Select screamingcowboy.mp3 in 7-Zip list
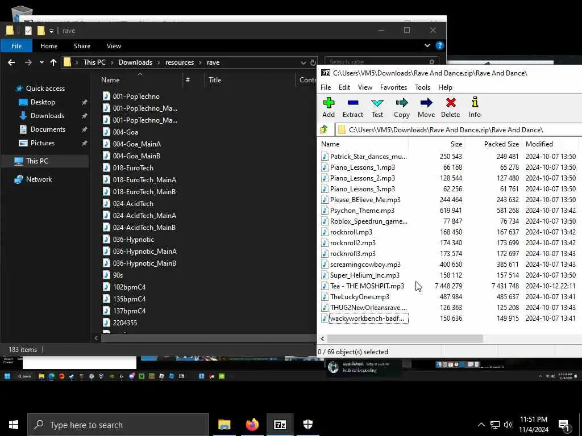Screen dimensions: 582x436 [365, 265]
